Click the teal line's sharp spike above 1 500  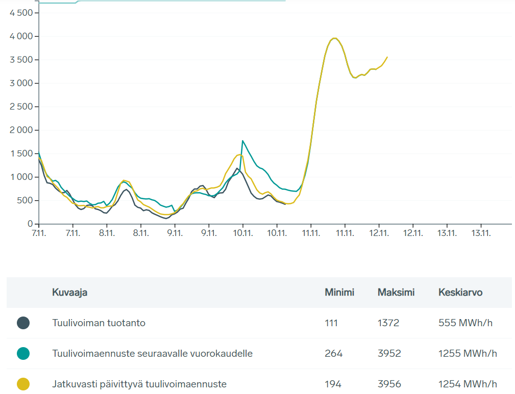243,141
